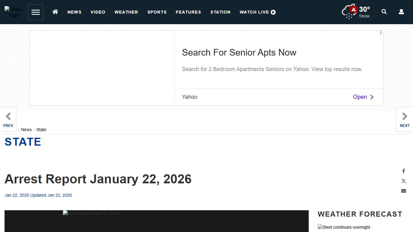Open the Weather menu
This screenshot has height=232, width=413.
click(x=126, y=12)
